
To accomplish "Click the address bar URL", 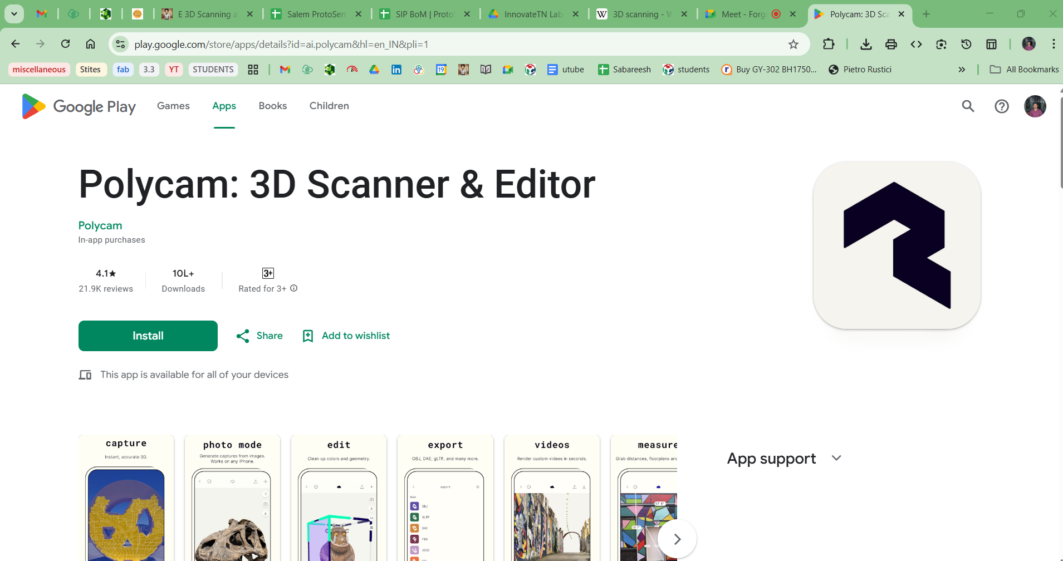I will [x=281, y=45].
